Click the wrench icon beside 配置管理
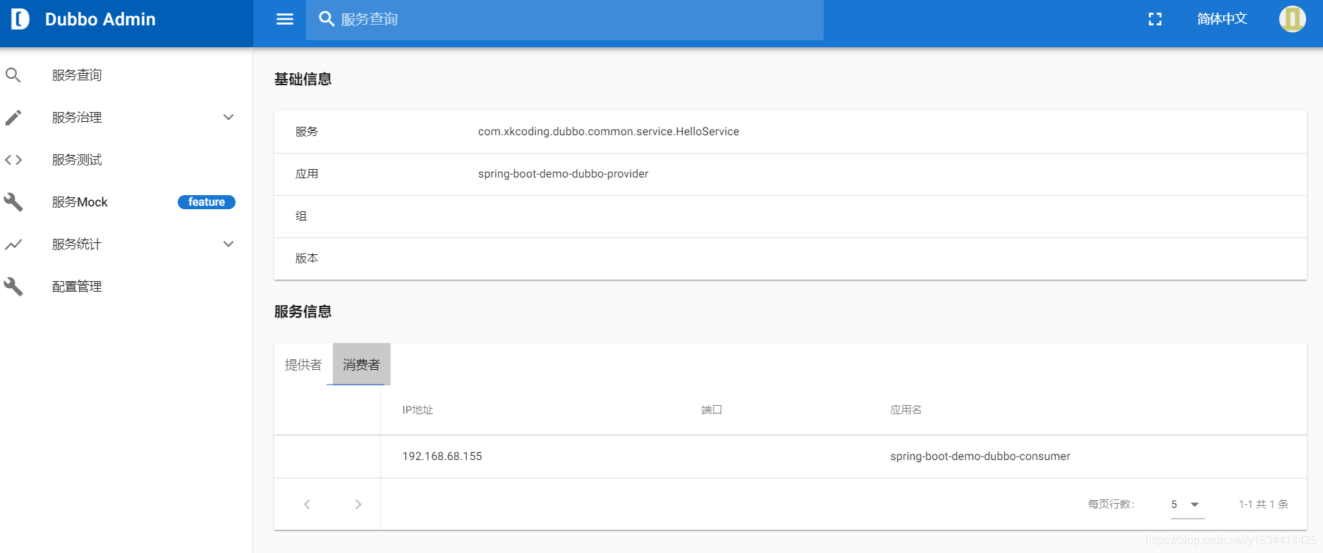 click(x=13, y=287)
